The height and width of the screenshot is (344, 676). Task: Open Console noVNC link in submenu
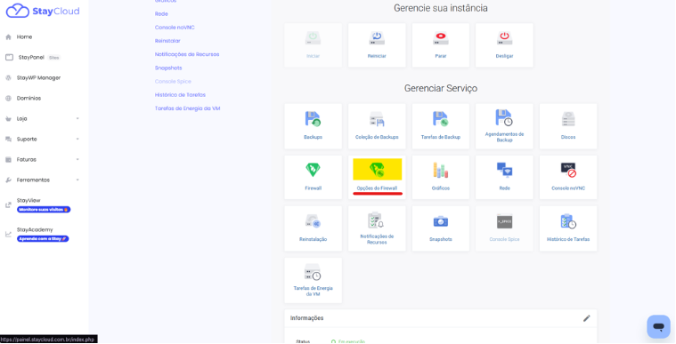coord(175,28)
